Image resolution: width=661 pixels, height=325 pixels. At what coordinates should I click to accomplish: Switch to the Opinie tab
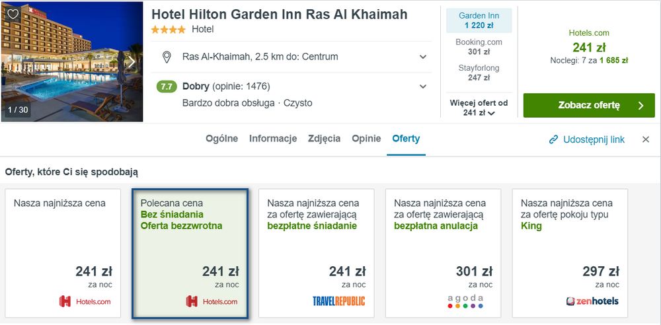(x=366, y=139)
